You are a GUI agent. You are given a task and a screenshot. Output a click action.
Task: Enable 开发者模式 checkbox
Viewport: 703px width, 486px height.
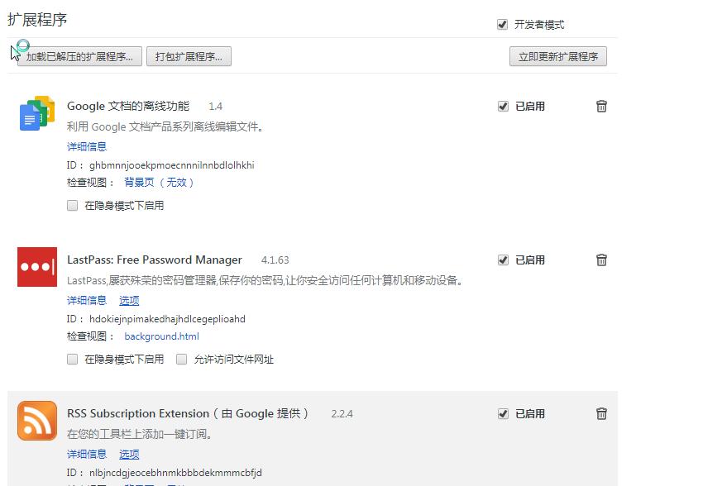(x=502, y=24)
